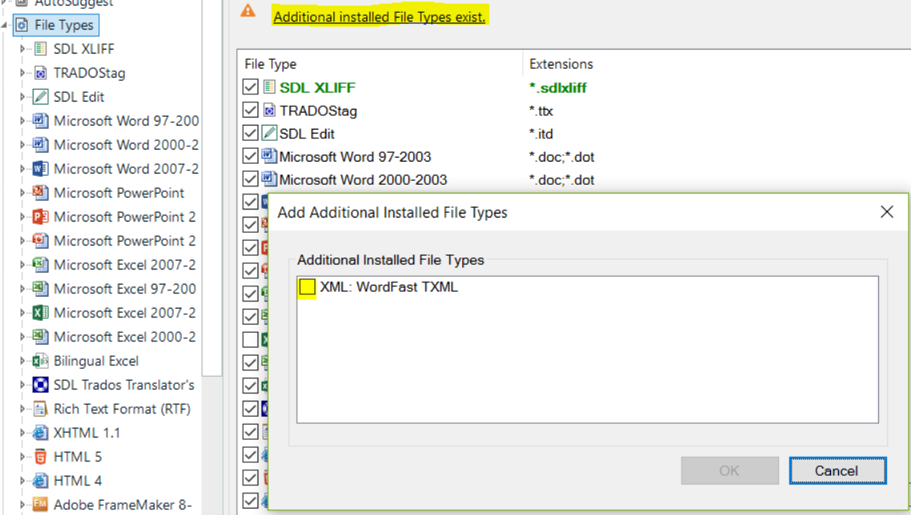Click the red PowerPoint 2 icon with P

click(40, 217)
